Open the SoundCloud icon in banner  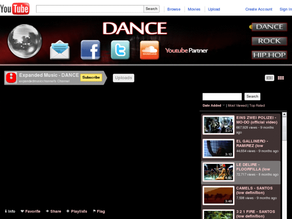click(149, 50)
